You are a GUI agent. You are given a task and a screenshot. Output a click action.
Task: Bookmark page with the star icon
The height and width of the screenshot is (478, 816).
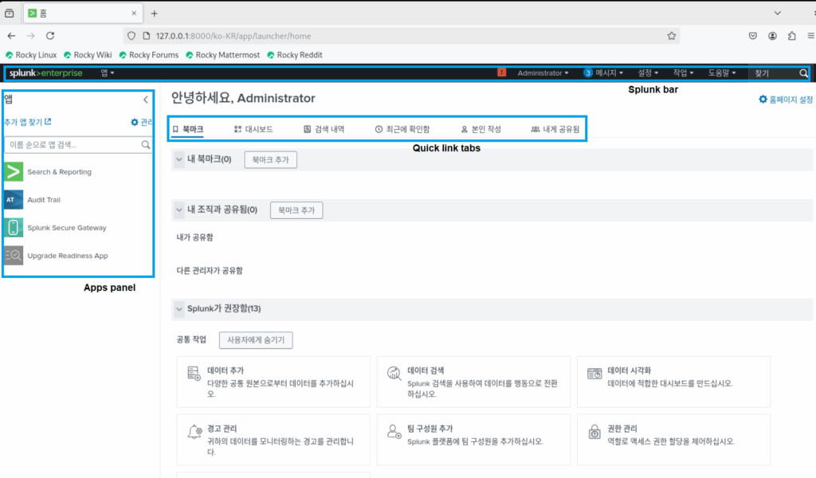click(671, 36)
